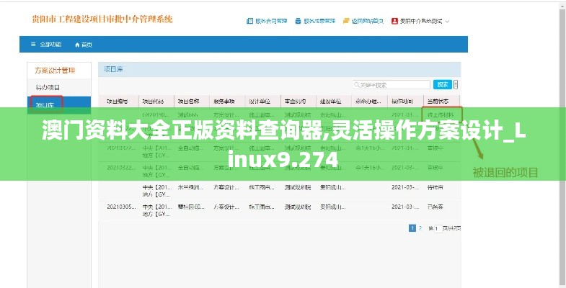This screenshot has height=288, width=566.
Task: Click the 返回网站首页 folder icon
Action: click(x=345, y=22)
